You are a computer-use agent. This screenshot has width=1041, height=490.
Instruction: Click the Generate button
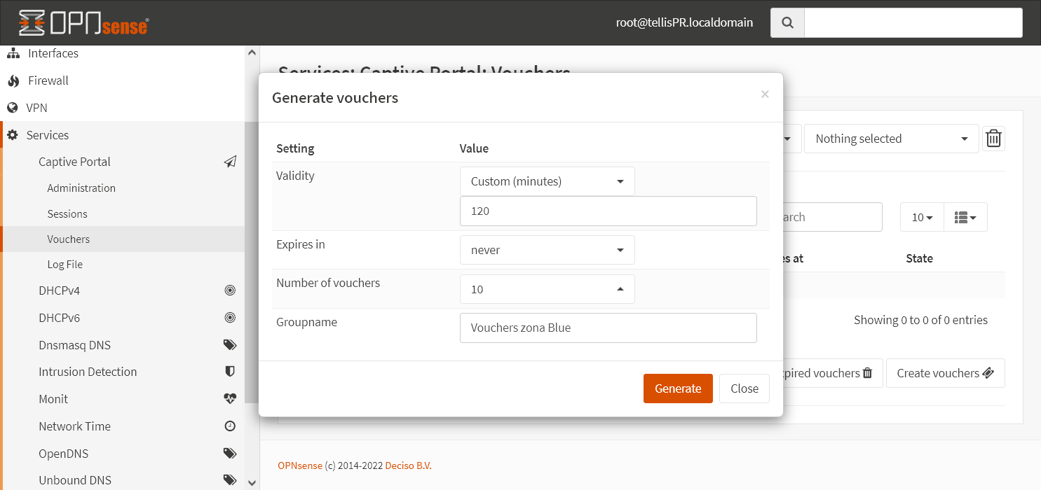pyautogui.click(x=678, y=388)
